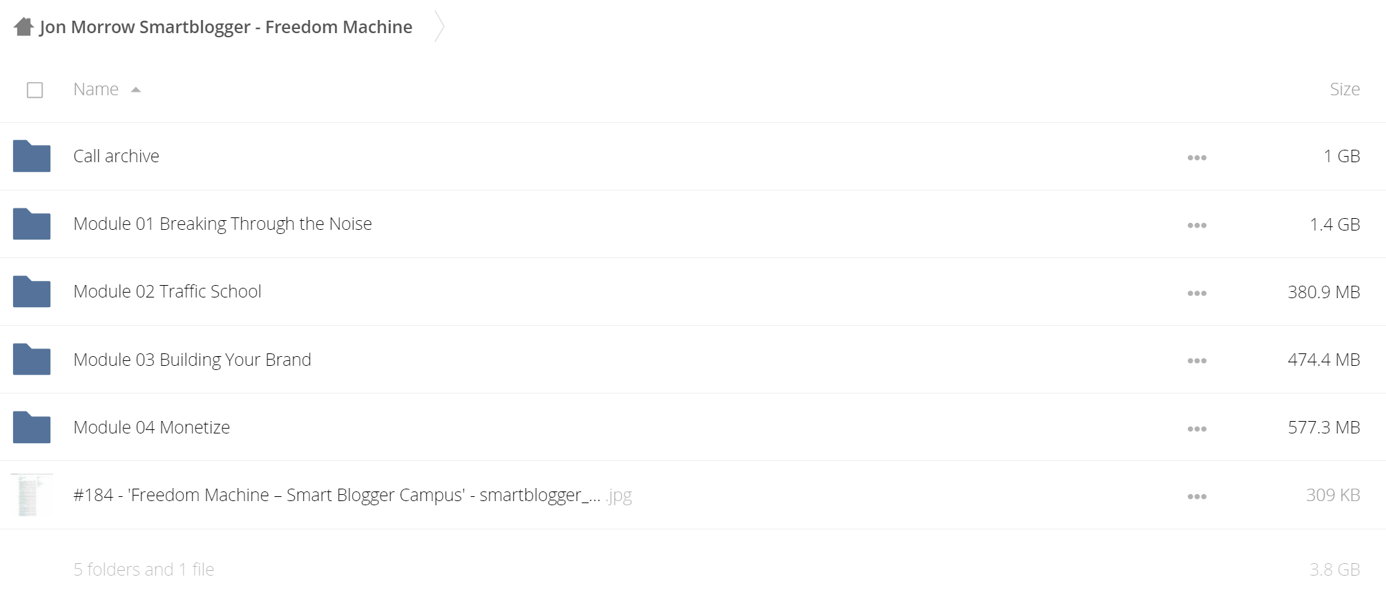This screenshot has height=606, width=1386.
Task: Expand the breadcrumb chevron after folder title
Action: click(x=439, y=27)
